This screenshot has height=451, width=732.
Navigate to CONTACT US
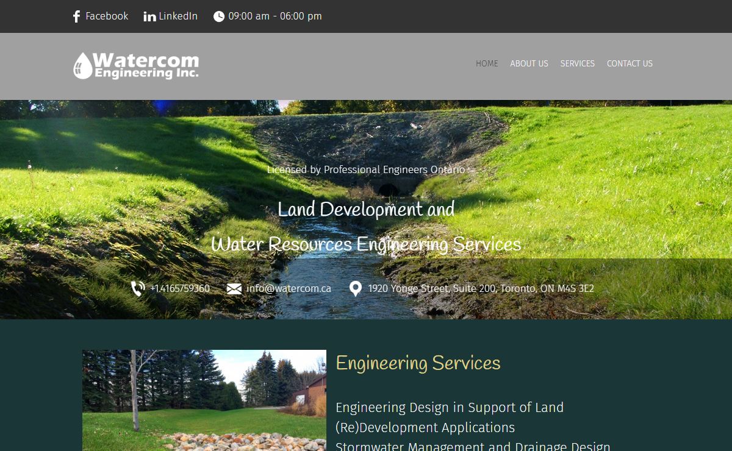coord(630,63)
